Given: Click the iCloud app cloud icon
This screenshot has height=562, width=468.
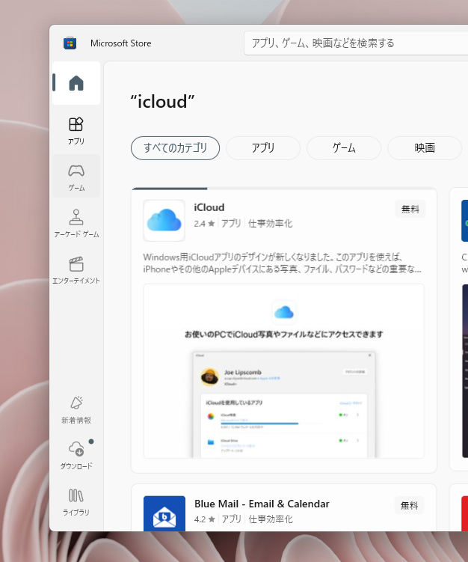Looking at the screenshot, I should (x=164, y=221).
